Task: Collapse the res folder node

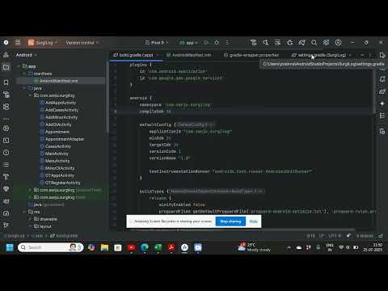Action: (x=24, y=212)
